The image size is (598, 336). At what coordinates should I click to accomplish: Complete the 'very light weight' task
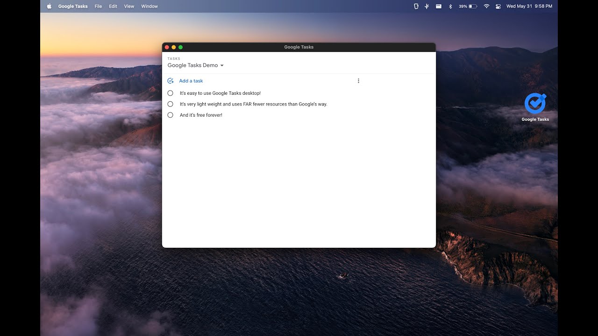point(170,104)
